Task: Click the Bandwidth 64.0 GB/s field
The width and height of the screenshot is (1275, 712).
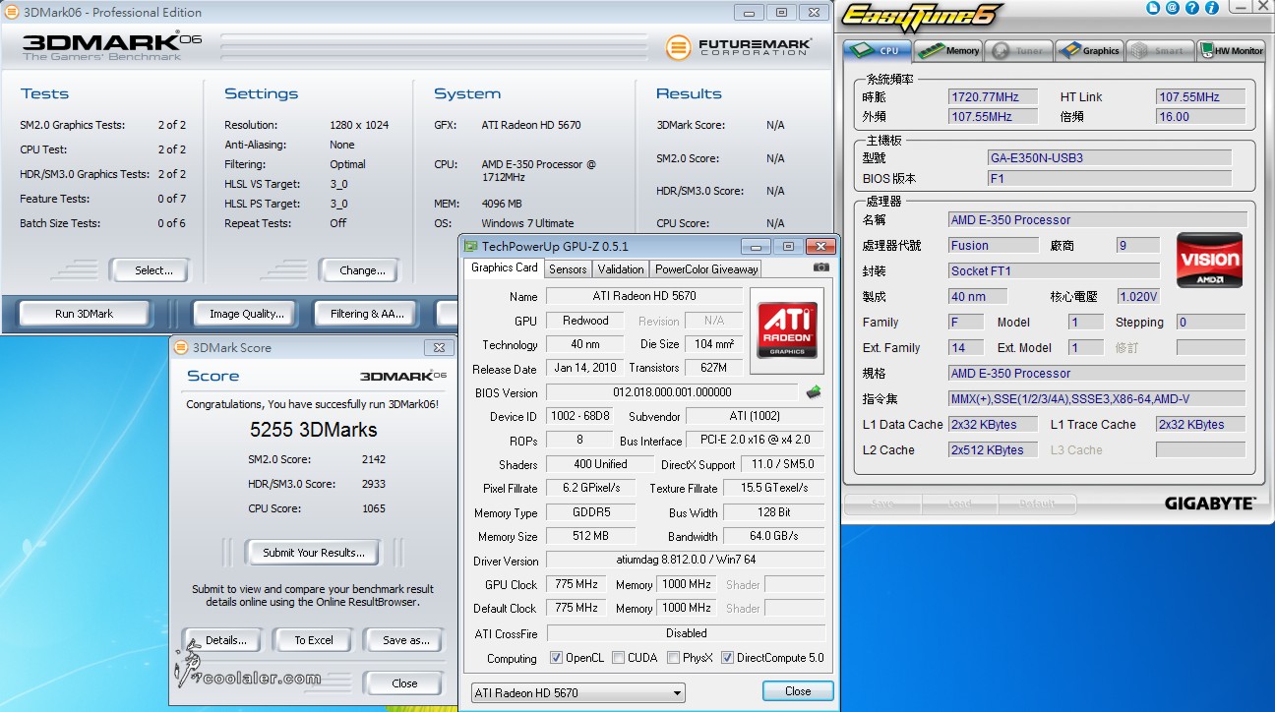Action: pos(774,537)
